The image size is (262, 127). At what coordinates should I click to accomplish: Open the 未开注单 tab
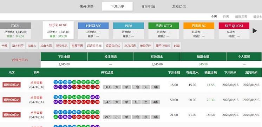(x=86, y=7)
